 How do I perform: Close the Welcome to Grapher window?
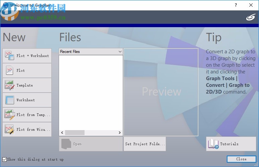pyautogui.click(x=251, y=5)
